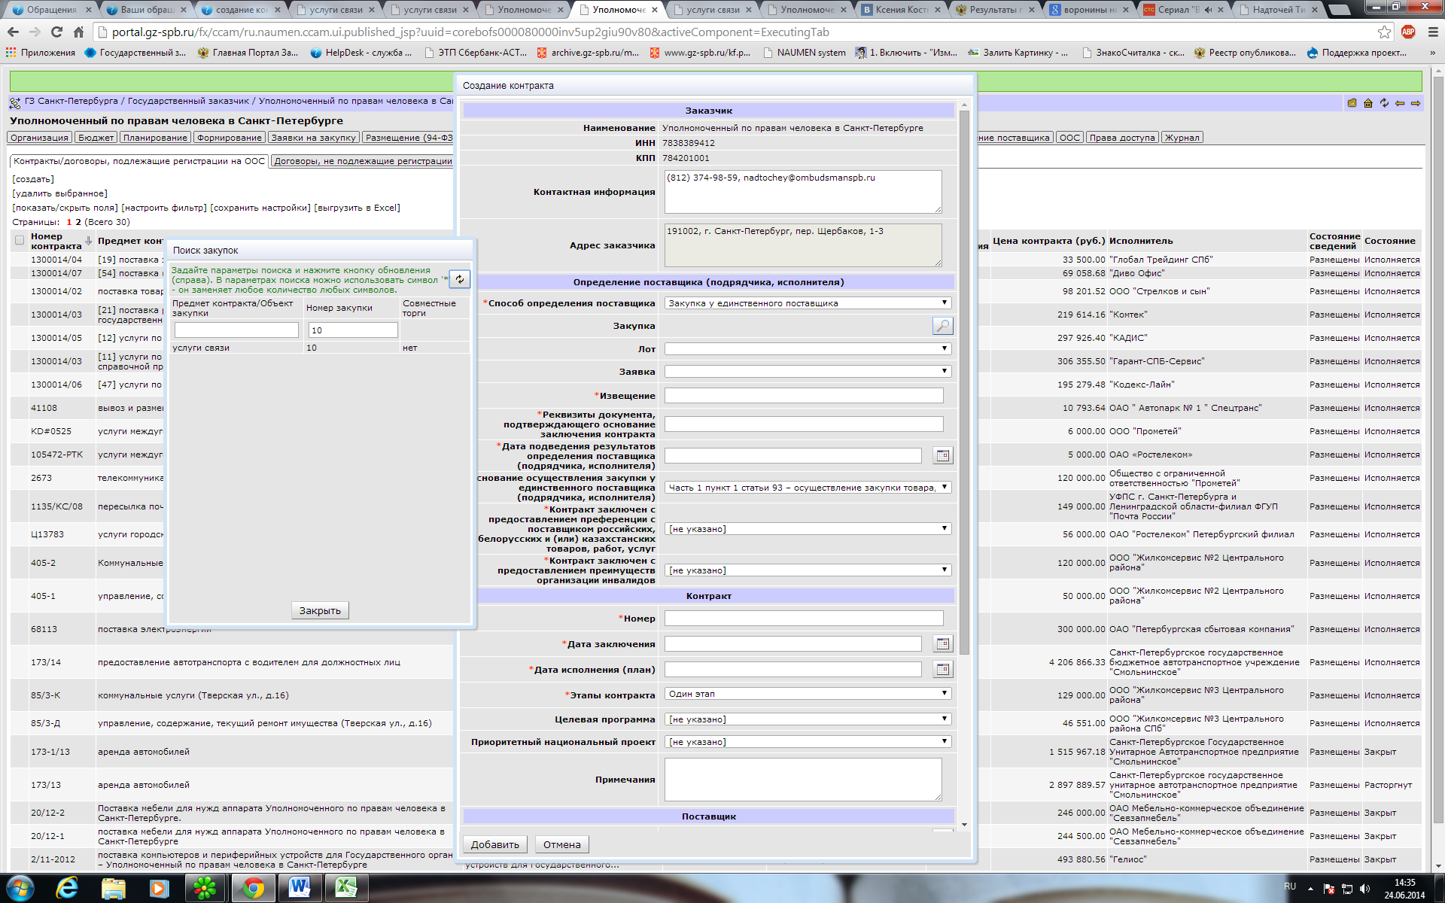
Task: Switch to the Бюджет tab
Action: [96, 138]
